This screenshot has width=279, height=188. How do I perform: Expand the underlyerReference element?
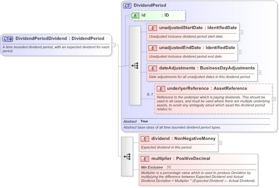point(274,99)
